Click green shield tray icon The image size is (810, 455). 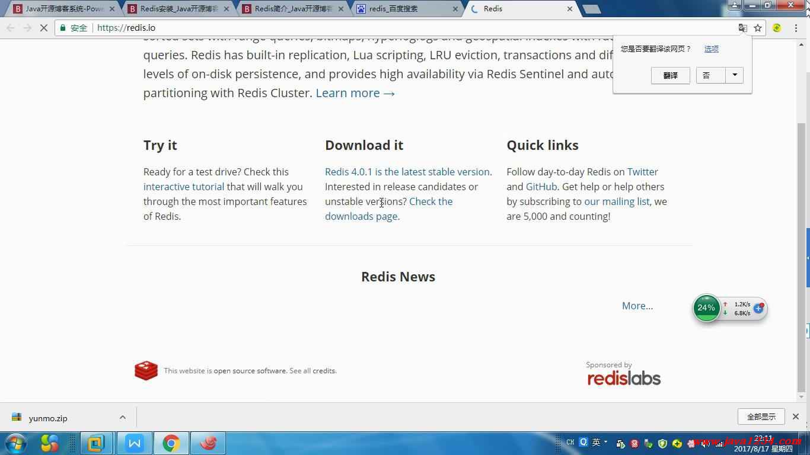click(x=663, y=444)
